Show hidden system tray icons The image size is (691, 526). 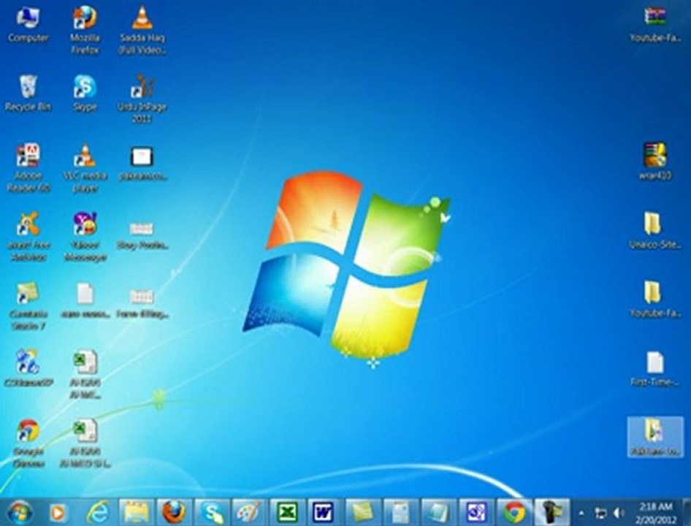(x=581, y=513)
